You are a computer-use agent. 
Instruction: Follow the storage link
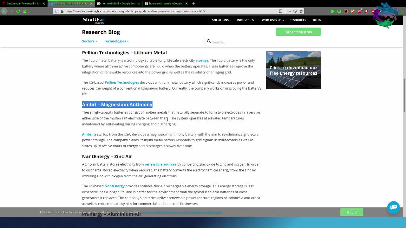(x=202, y=60)
